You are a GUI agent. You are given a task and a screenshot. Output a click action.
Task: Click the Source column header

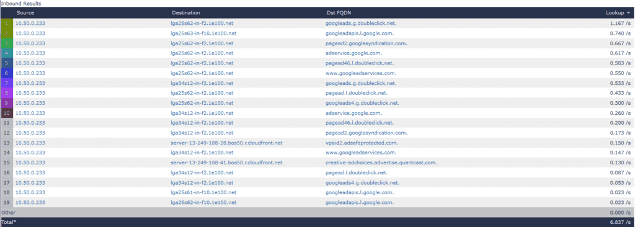click(x=25, y=13)
